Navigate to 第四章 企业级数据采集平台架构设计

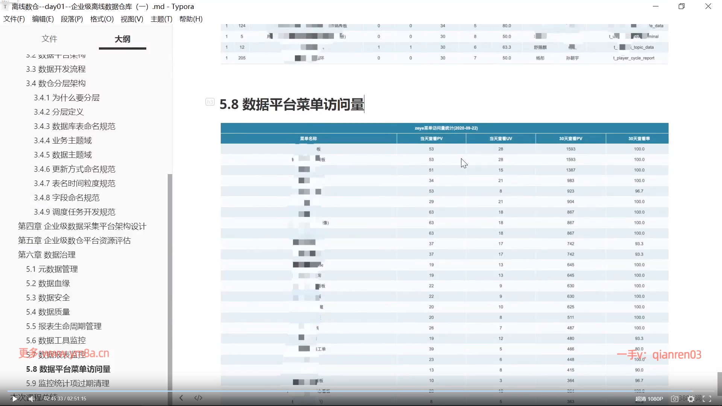82,226
